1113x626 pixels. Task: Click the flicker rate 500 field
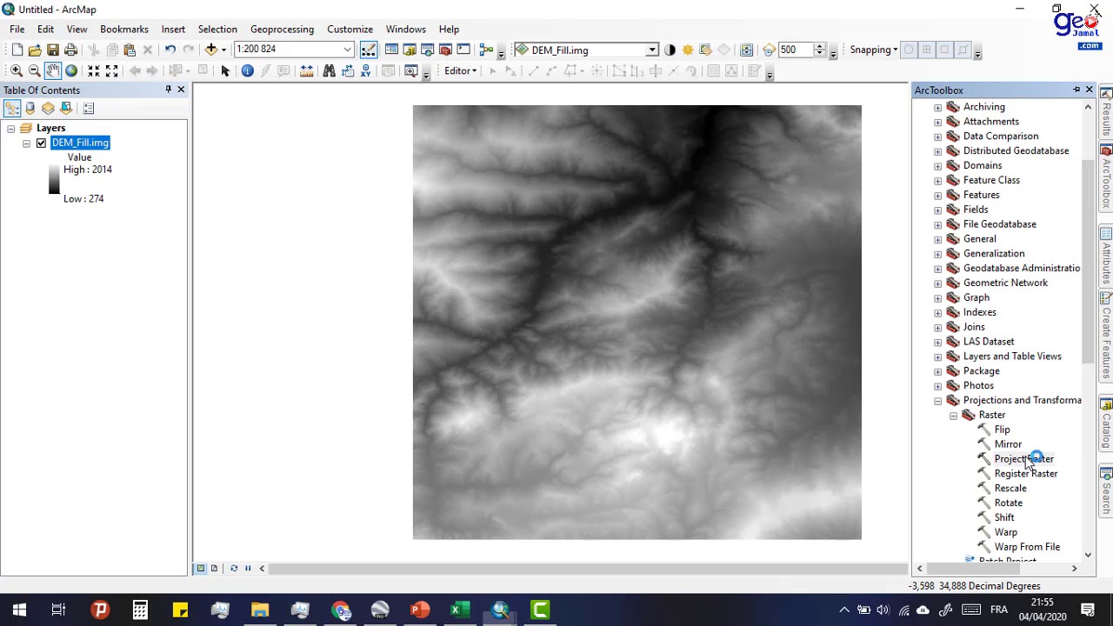pyautogui.click(x=795, y=50)
